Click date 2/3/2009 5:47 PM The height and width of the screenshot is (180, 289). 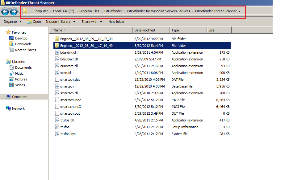click(x=148, y=59)
